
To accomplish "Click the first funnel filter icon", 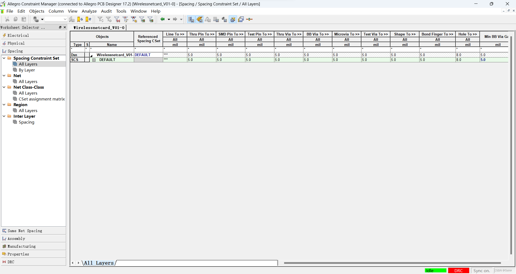I will pos(100,19).
